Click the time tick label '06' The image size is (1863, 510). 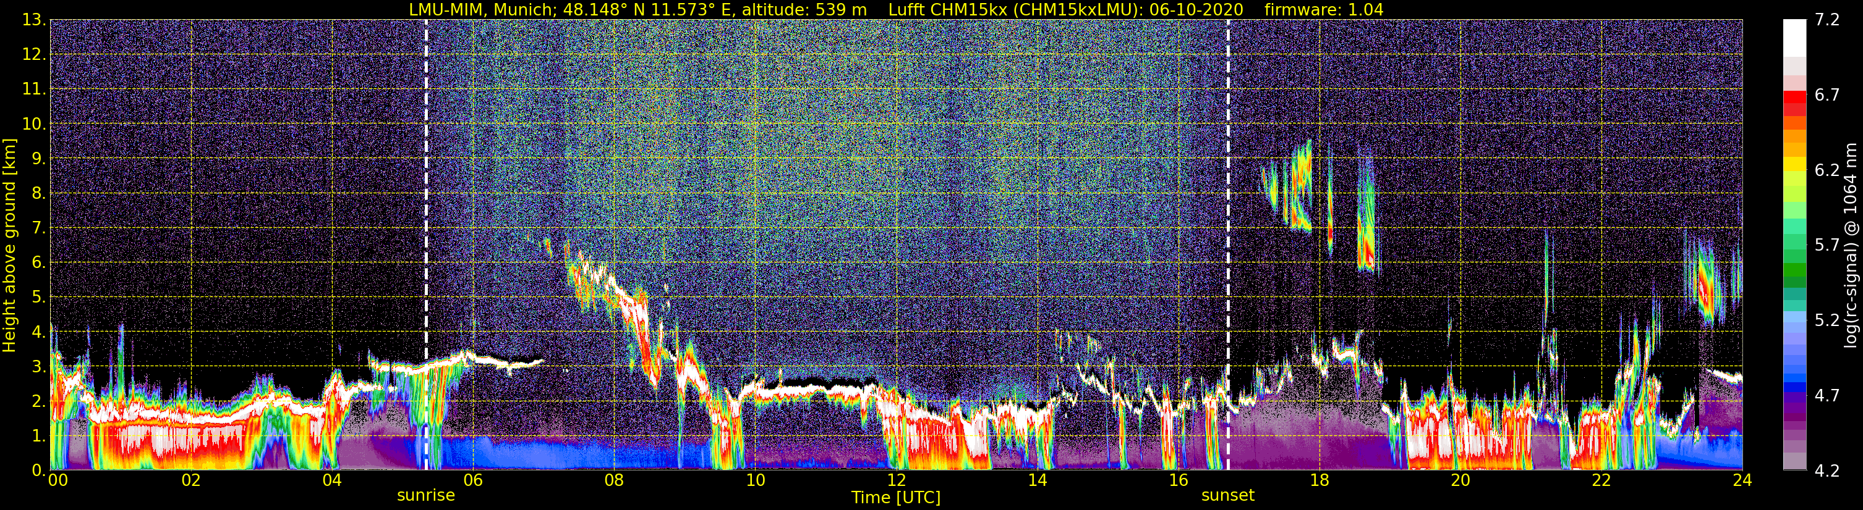click(473, 481)
